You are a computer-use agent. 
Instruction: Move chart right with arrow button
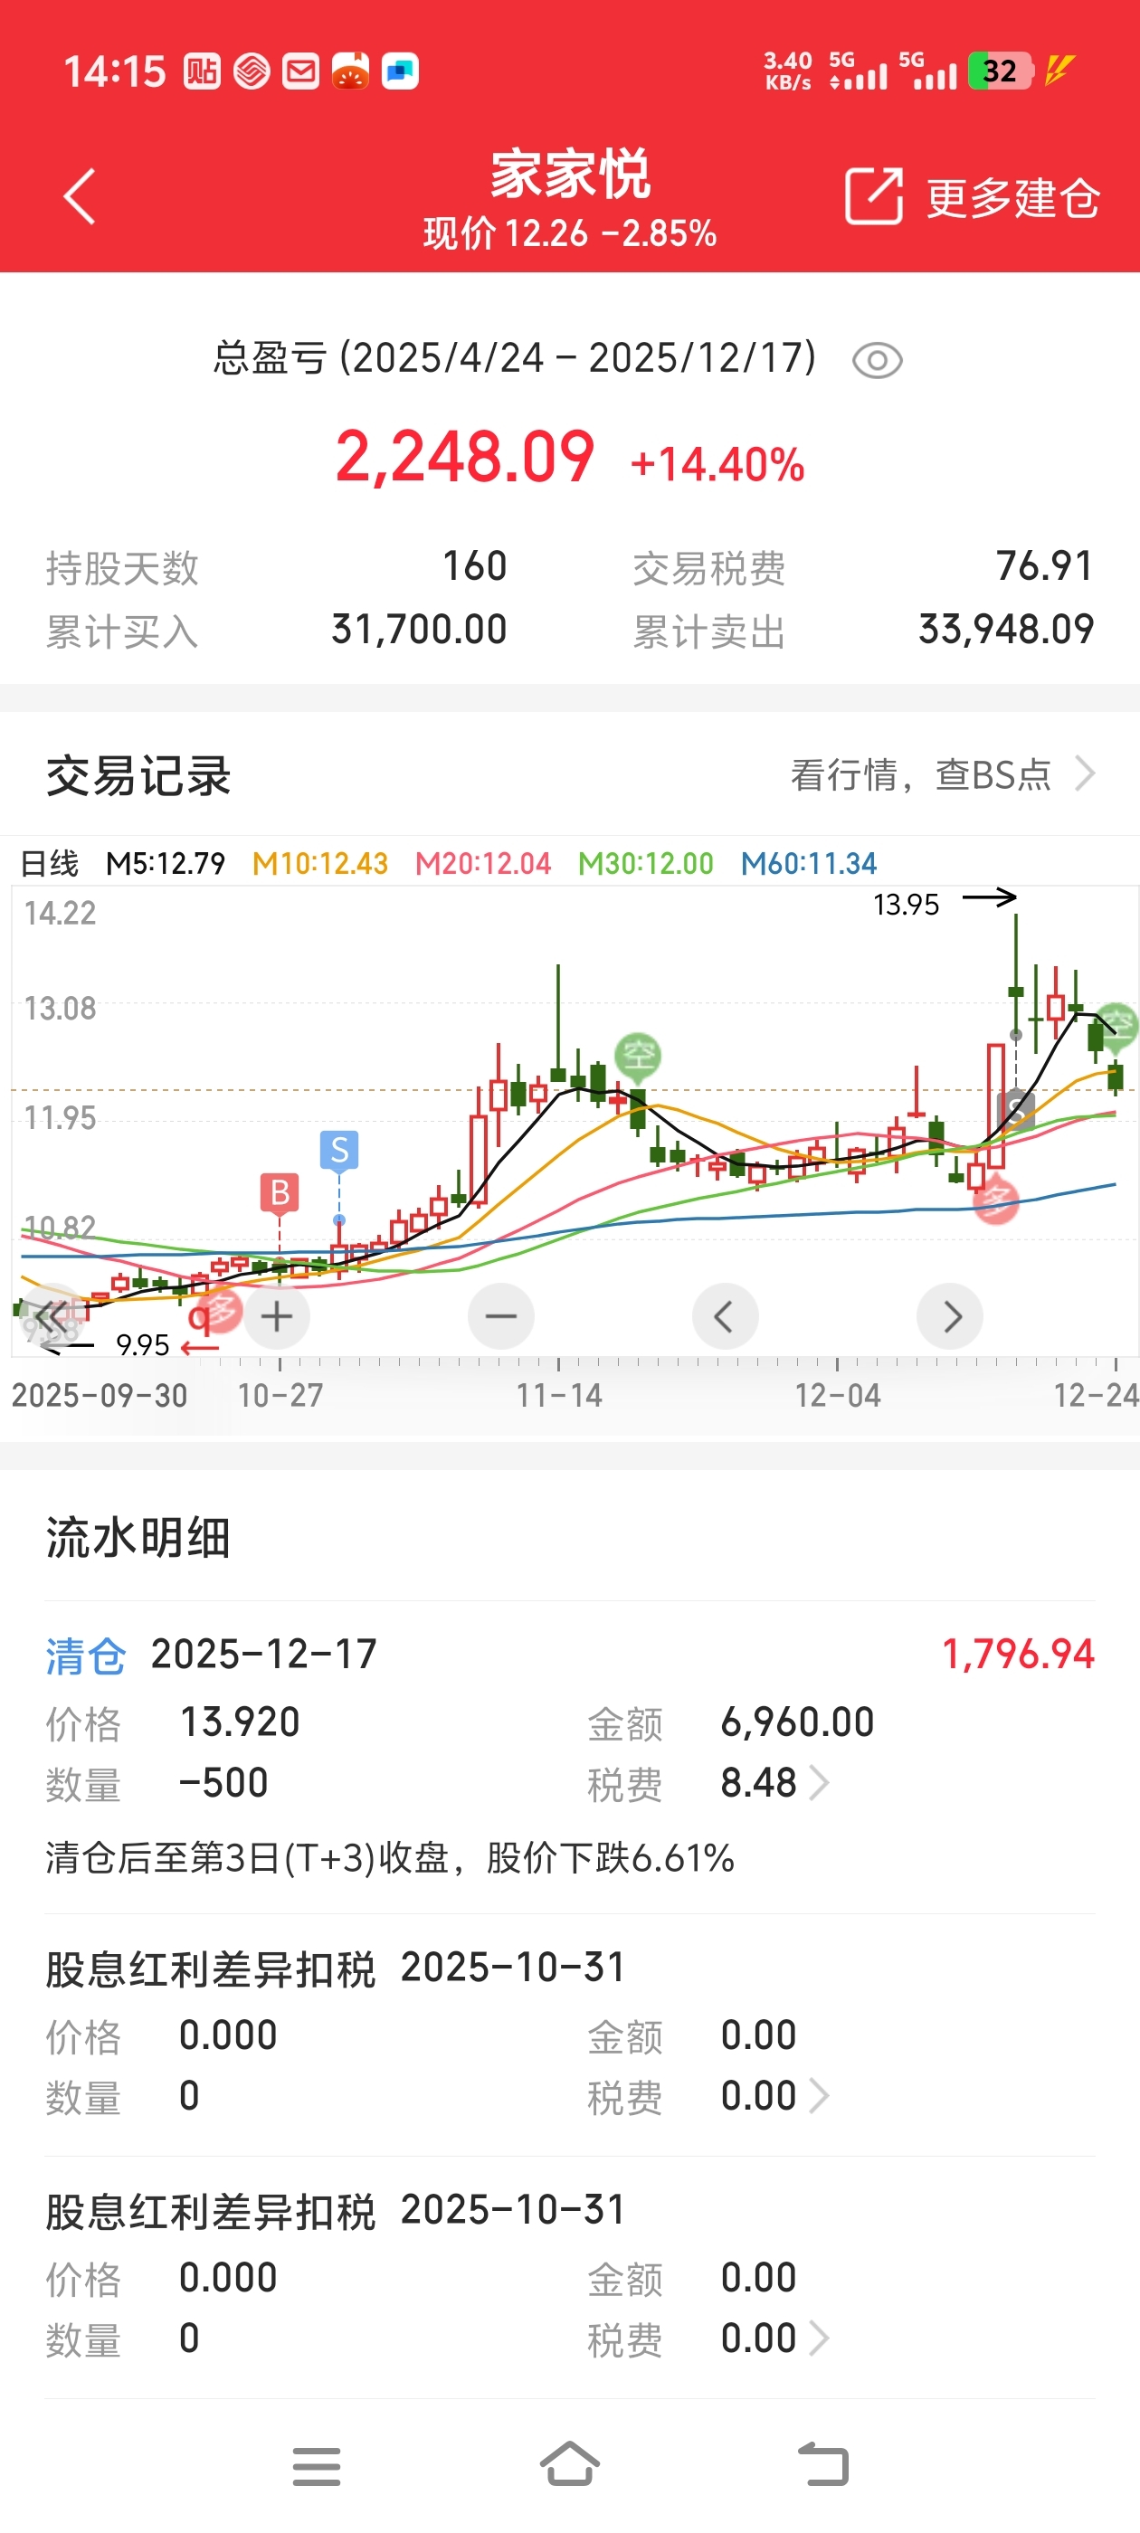pyautogui.click(x=949, y=1315)
